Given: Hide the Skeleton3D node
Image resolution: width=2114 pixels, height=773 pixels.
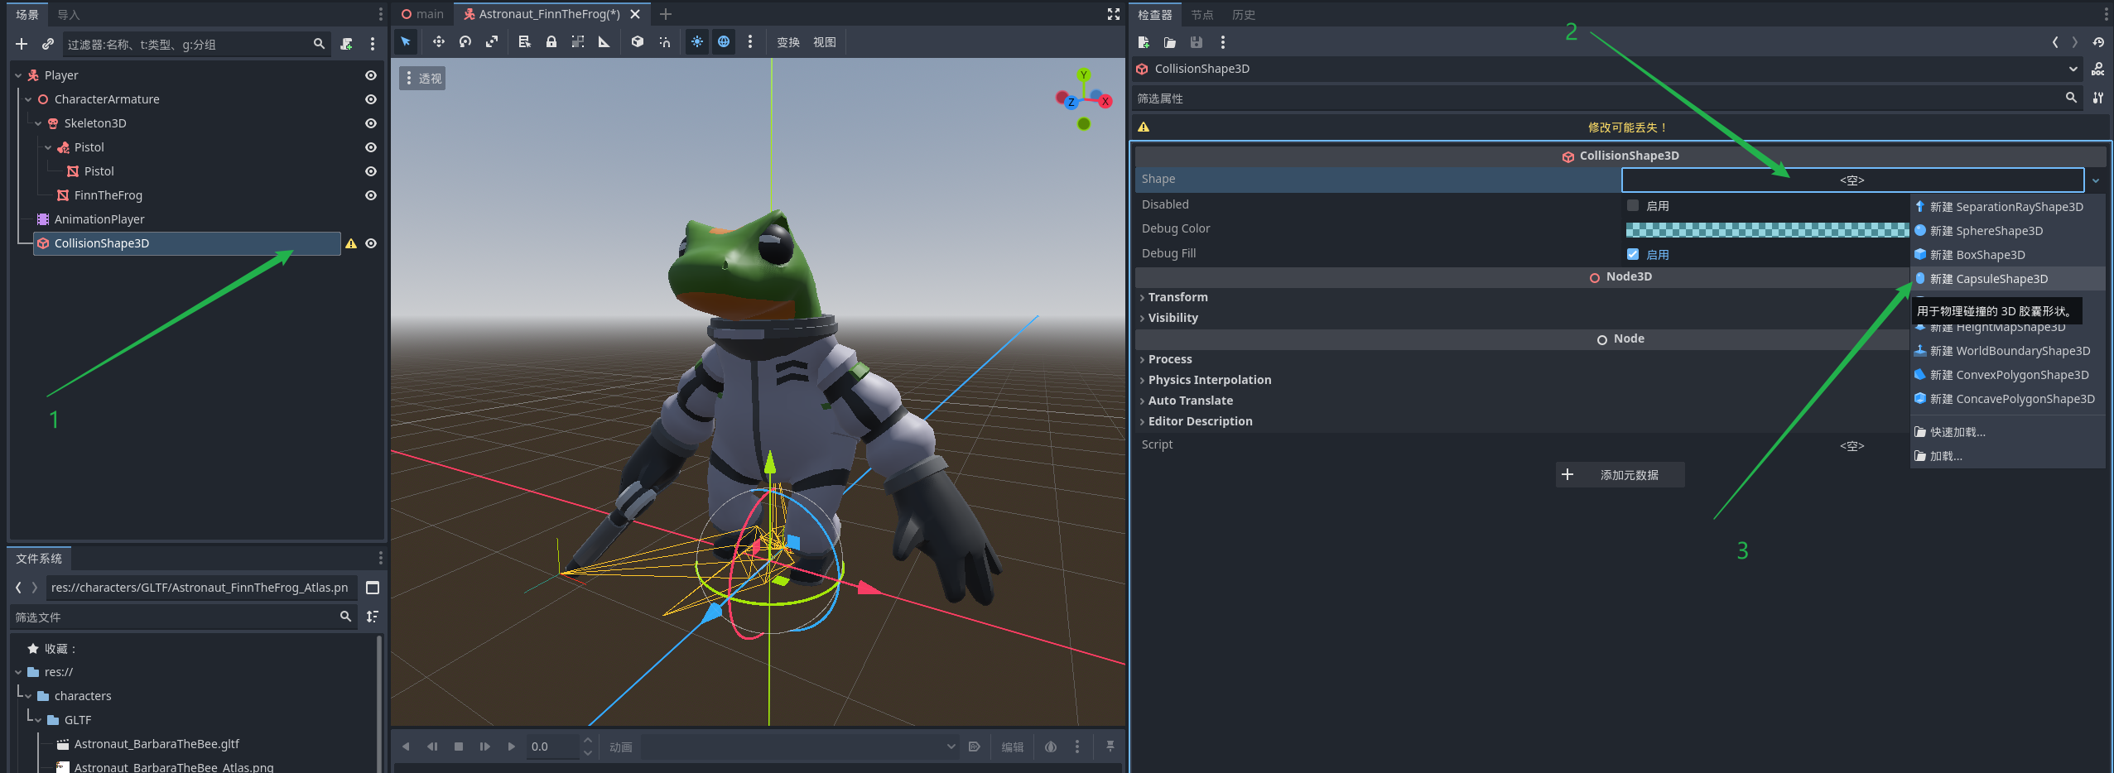Looking at the screenshot, I should (x=371, y=123).
